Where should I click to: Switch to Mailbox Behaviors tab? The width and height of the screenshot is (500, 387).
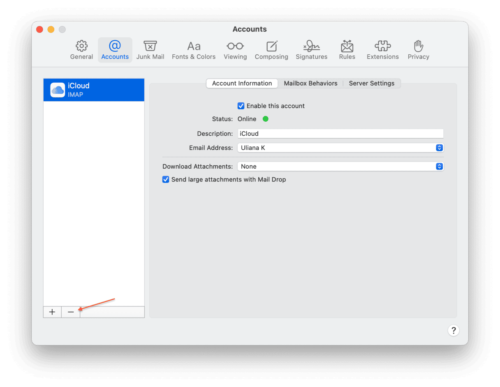coord(310,83)
